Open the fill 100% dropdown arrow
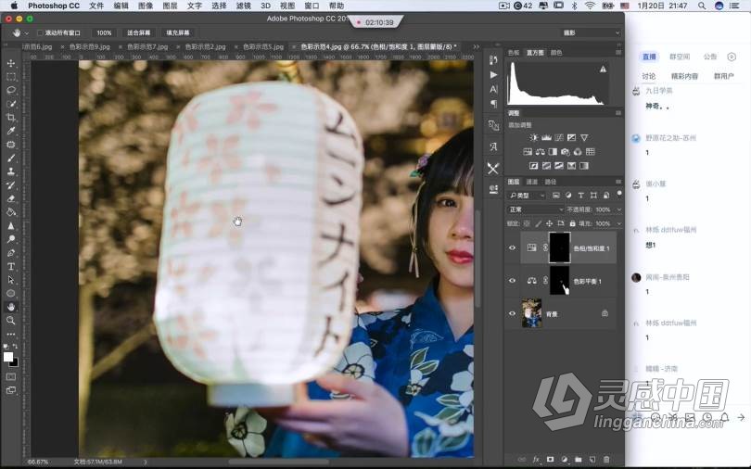 tap(618, 223)
